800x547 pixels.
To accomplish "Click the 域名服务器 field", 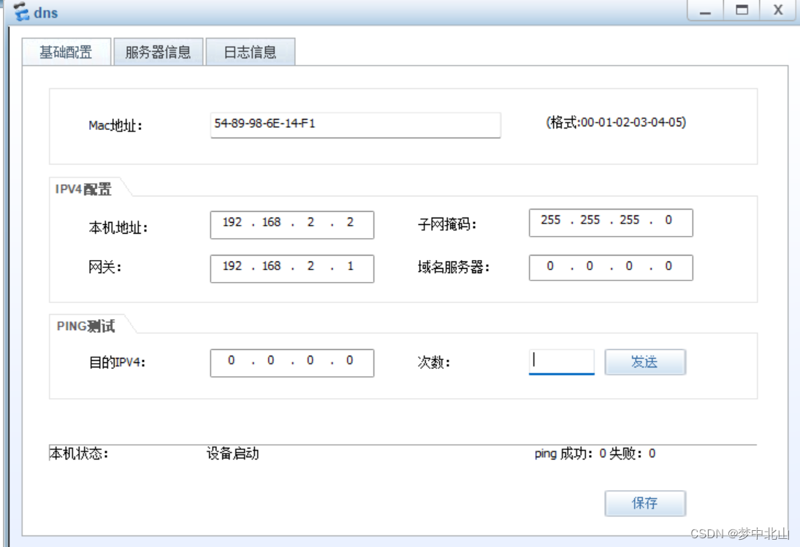I will [x=611, y=267].
